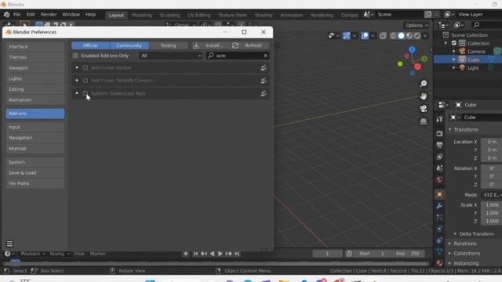Screen dimensions: 502x282
Task: Open the rotation Mode dropdown
Action: coord(492,195)
